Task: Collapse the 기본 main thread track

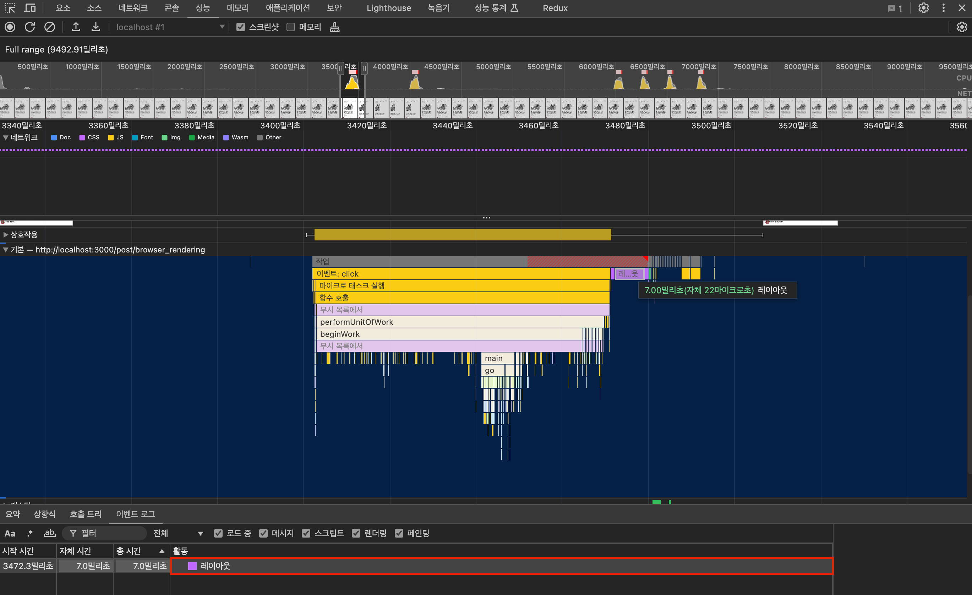Action: point(6,249)
